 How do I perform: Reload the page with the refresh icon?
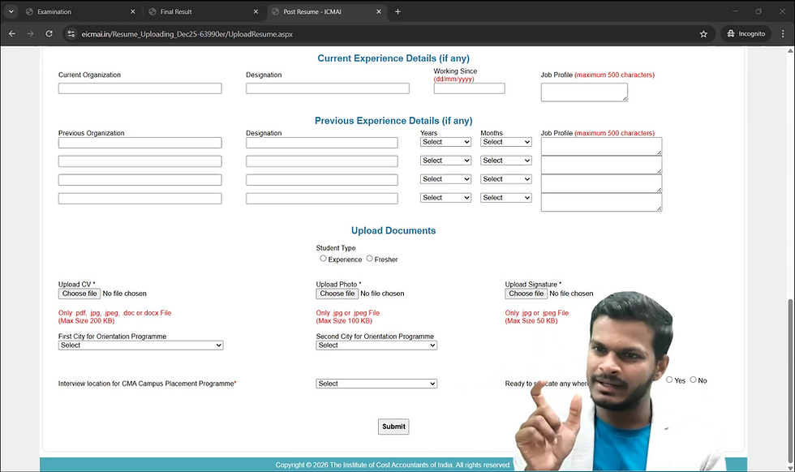[49, 34]
